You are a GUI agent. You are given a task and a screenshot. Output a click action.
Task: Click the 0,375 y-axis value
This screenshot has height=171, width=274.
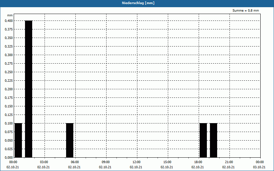coord(9,29)
